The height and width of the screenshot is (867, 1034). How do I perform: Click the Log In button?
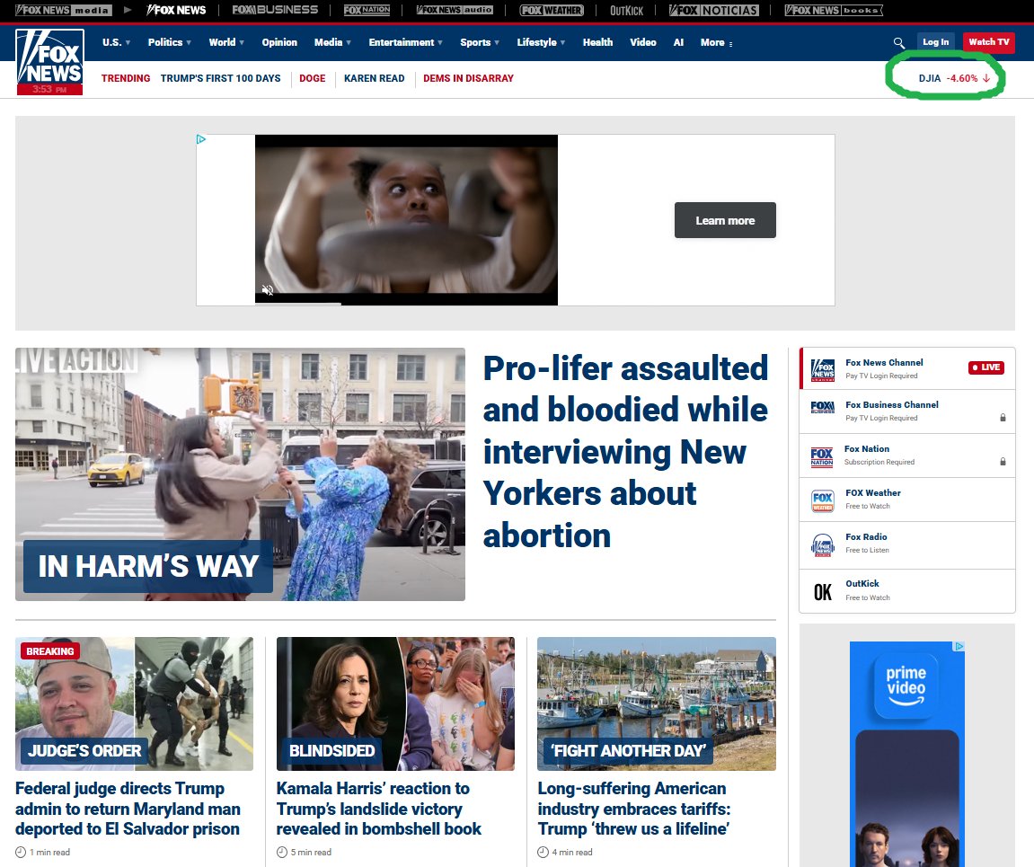(x=936, y=42)
